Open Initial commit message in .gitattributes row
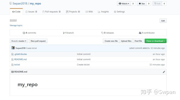Viewport: 180px width, 100px height. pyautogui.click(x=84, y=54)
